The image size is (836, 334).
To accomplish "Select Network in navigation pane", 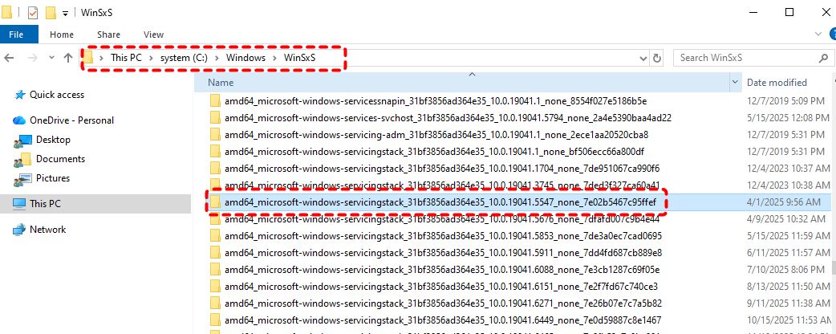I will 47,230.
